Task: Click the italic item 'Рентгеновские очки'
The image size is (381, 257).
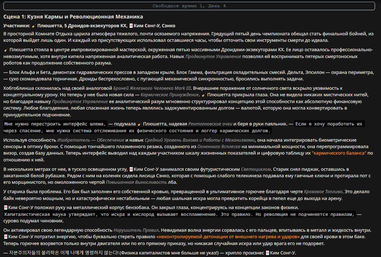Action: coord(210,124)
